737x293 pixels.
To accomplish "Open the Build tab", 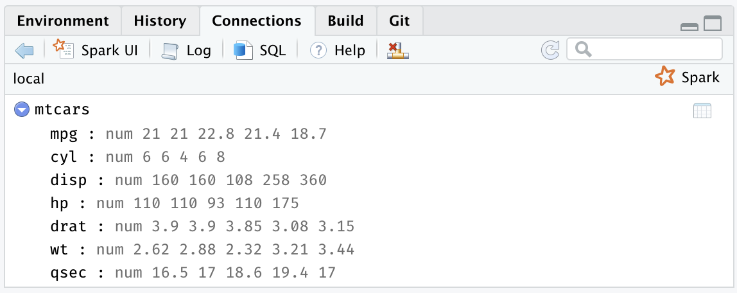I will click(345, 21).
